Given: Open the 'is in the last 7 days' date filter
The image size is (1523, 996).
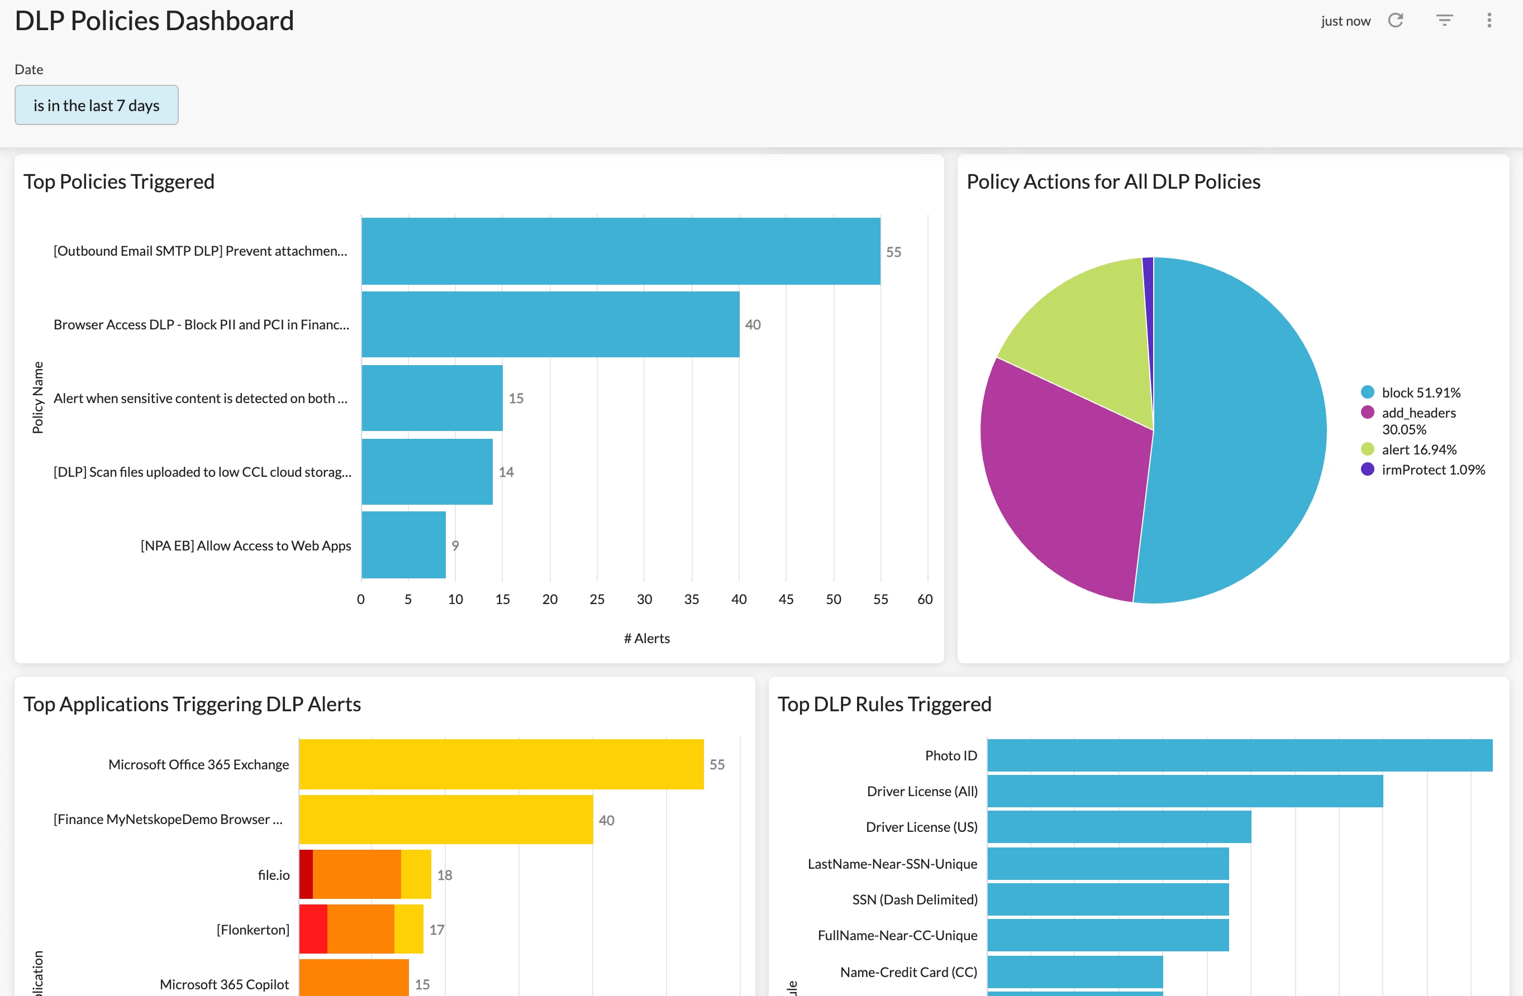Looking at the screenshot, I should (97, 106).
